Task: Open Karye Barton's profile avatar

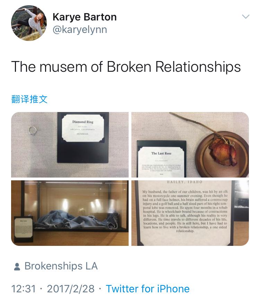Action: coord(29,23)
